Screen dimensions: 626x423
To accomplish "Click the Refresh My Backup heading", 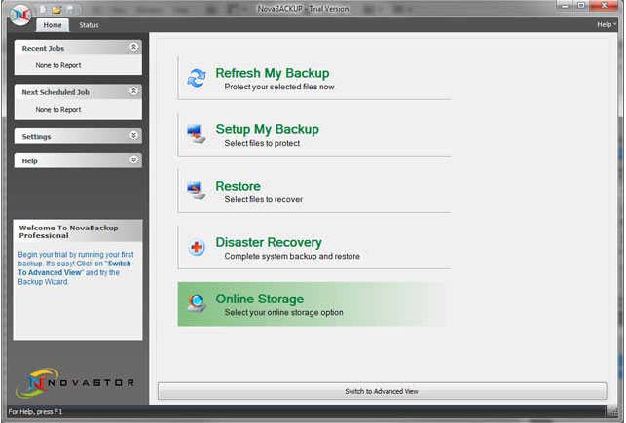I will pyautogui.click(x=272, y=73).
